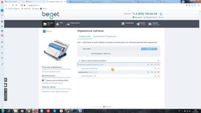Open Skype from the taskbar

coord(55,111)
